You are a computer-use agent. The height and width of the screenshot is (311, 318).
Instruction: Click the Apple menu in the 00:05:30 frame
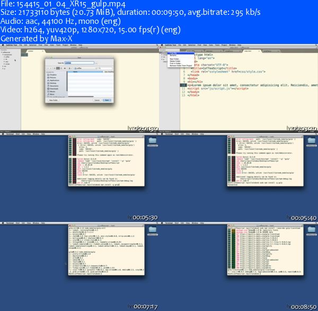click(3, 134)
